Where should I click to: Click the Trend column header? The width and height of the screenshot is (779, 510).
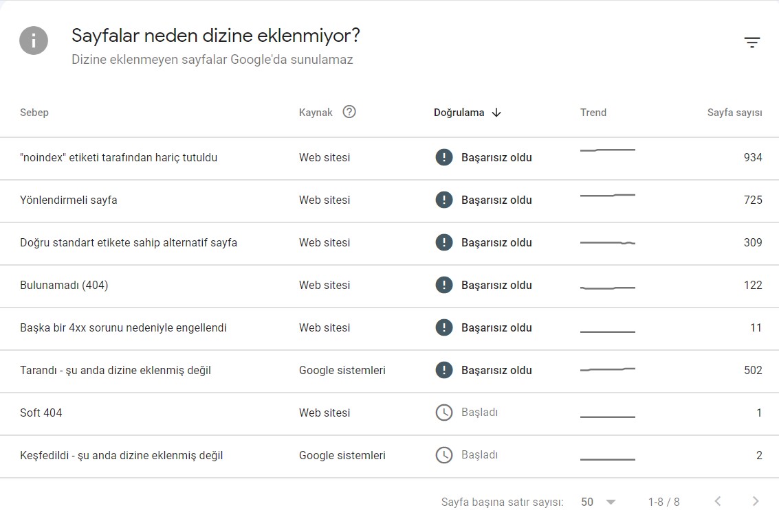coord(593,113)
